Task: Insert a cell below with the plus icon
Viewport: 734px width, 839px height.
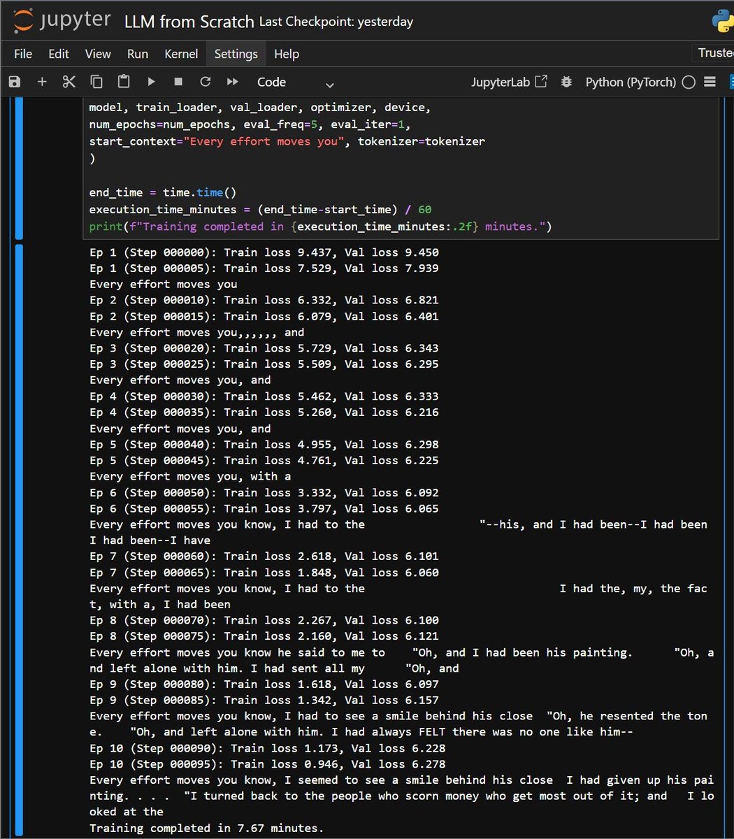Action: pos(42,82)
